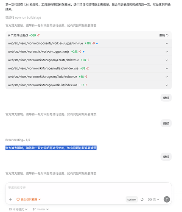Click the +185 count on work-ai-suggestion.vue
The width and height of the screenshot is (182, 212).
tap(88, 43)
